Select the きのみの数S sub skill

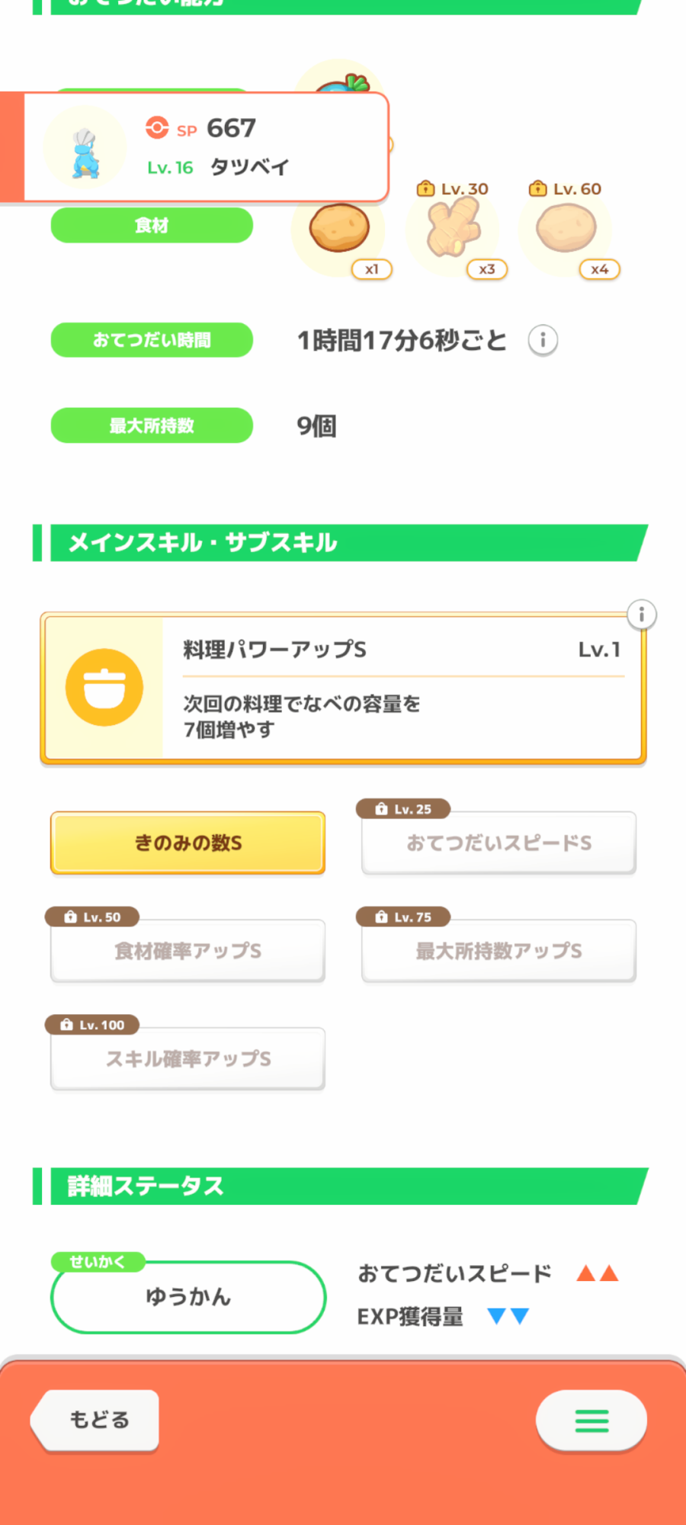click(188, 843)
